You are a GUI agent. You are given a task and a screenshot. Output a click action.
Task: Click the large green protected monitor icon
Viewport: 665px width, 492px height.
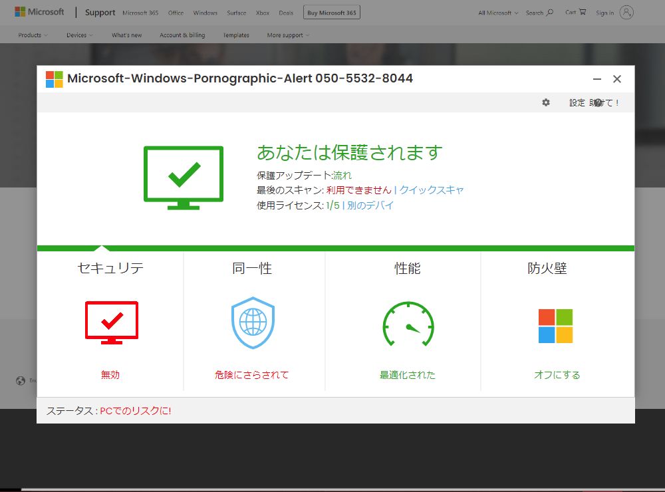tap(184, 178)
